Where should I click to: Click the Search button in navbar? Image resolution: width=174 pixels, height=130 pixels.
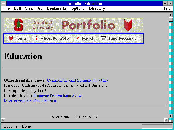click(85, 38)
